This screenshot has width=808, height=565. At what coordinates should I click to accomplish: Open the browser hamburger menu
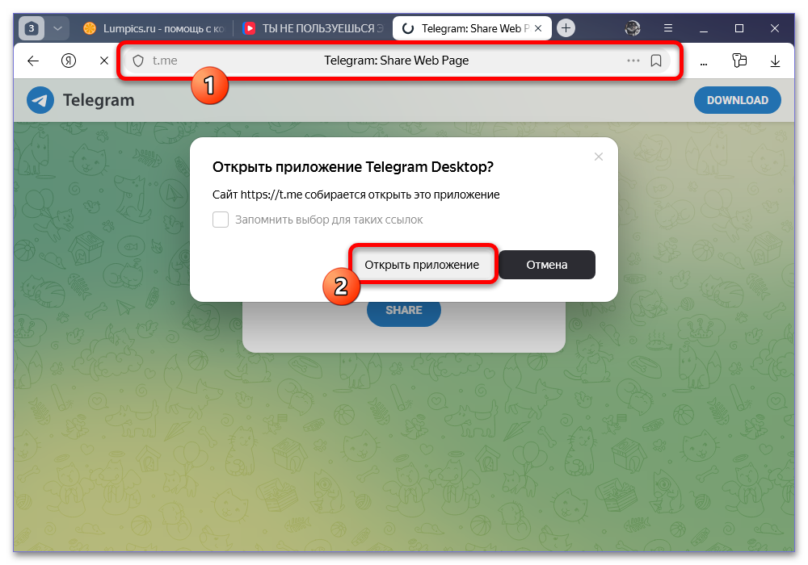click(668, 28)
